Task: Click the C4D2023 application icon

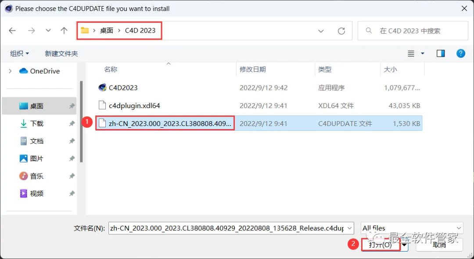Action: point(102,88)
